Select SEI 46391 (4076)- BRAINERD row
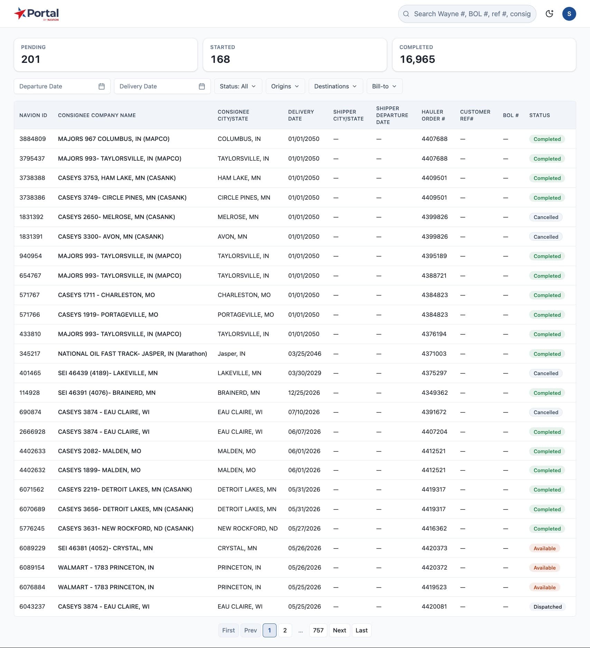The width and height of the screenshot is (590, 648). click(295, 393)
